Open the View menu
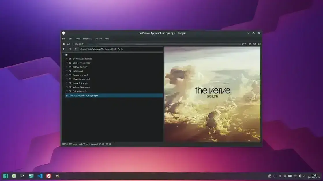The height and width of the screenshot is (181, 323). pyautogui.click(x=78, y=38)
